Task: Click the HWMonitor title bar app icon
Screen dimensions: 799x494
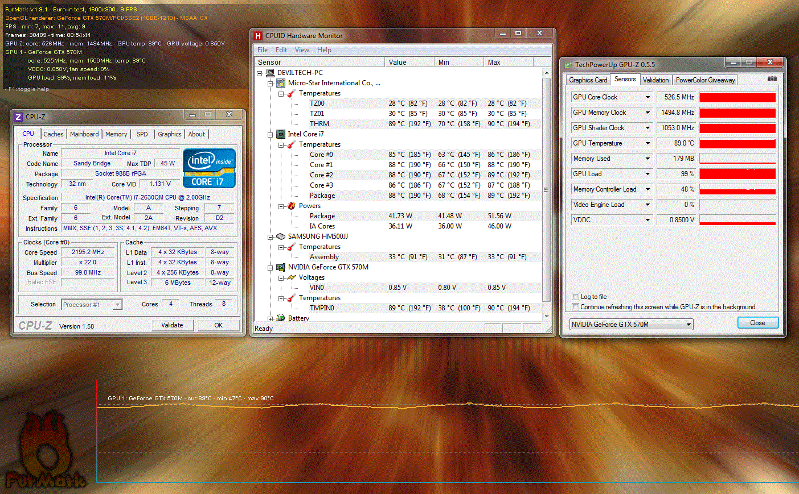Action: point(258,36)
